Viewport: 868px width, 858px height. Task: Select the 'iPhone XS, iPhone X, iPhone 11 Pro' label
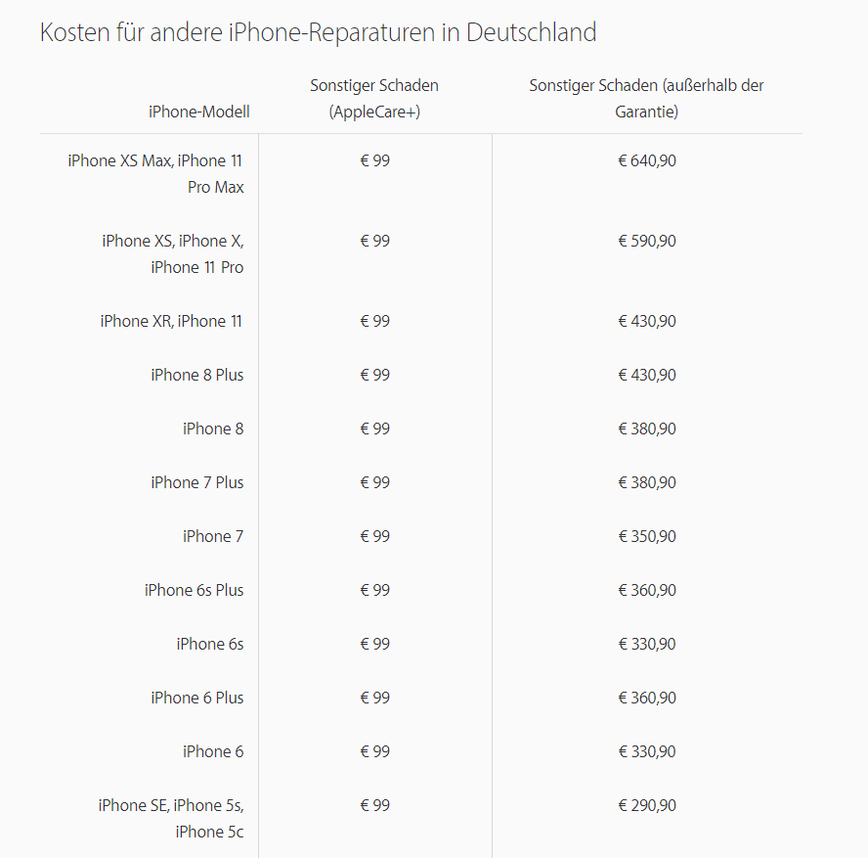pyautogui.click(x=173, y=253)
